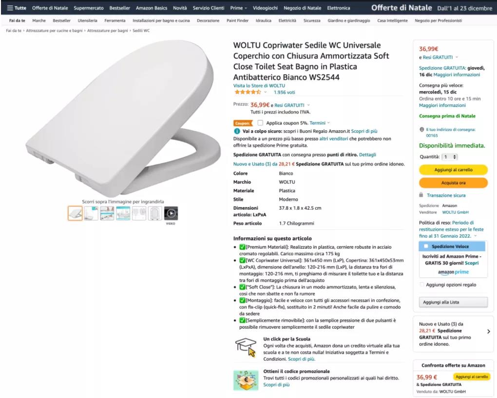Open the Bestseller nav item
Viewport: 497px width, 398px height.
[119, 8]
